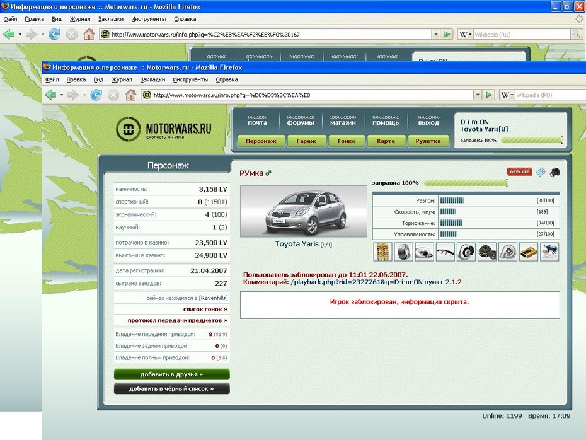Open the strut bar part icon

pos(445,252)
